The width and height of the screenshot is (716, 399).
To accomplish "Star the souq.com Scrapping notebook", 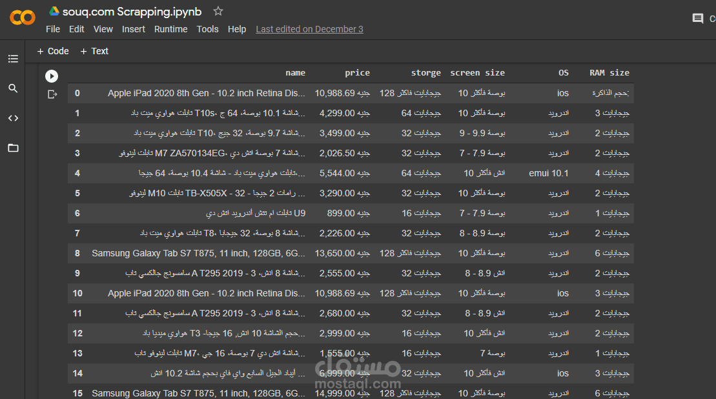I will (218, 12).
